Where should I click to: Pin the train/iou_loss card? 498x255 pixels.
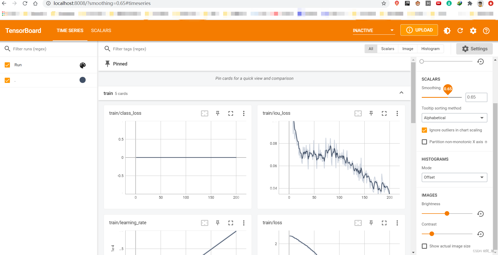point(371,113)
